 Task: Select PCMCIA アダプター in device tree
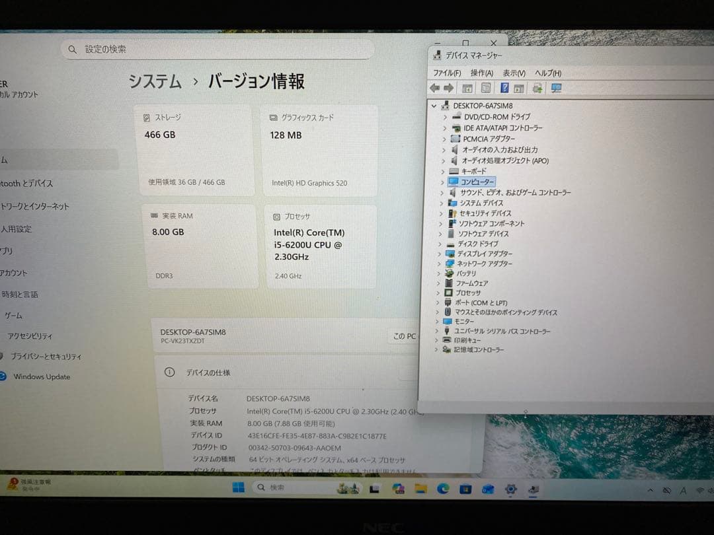489,139
